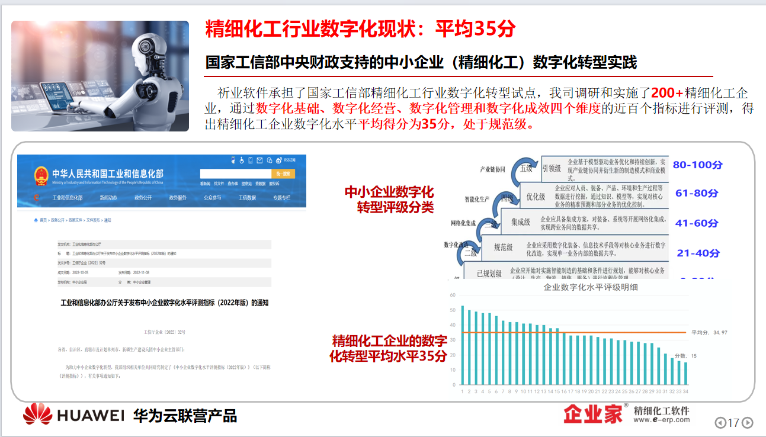Click the 61-80分 score range
Screen dimensions: 766x437
(x=697, y=193)
